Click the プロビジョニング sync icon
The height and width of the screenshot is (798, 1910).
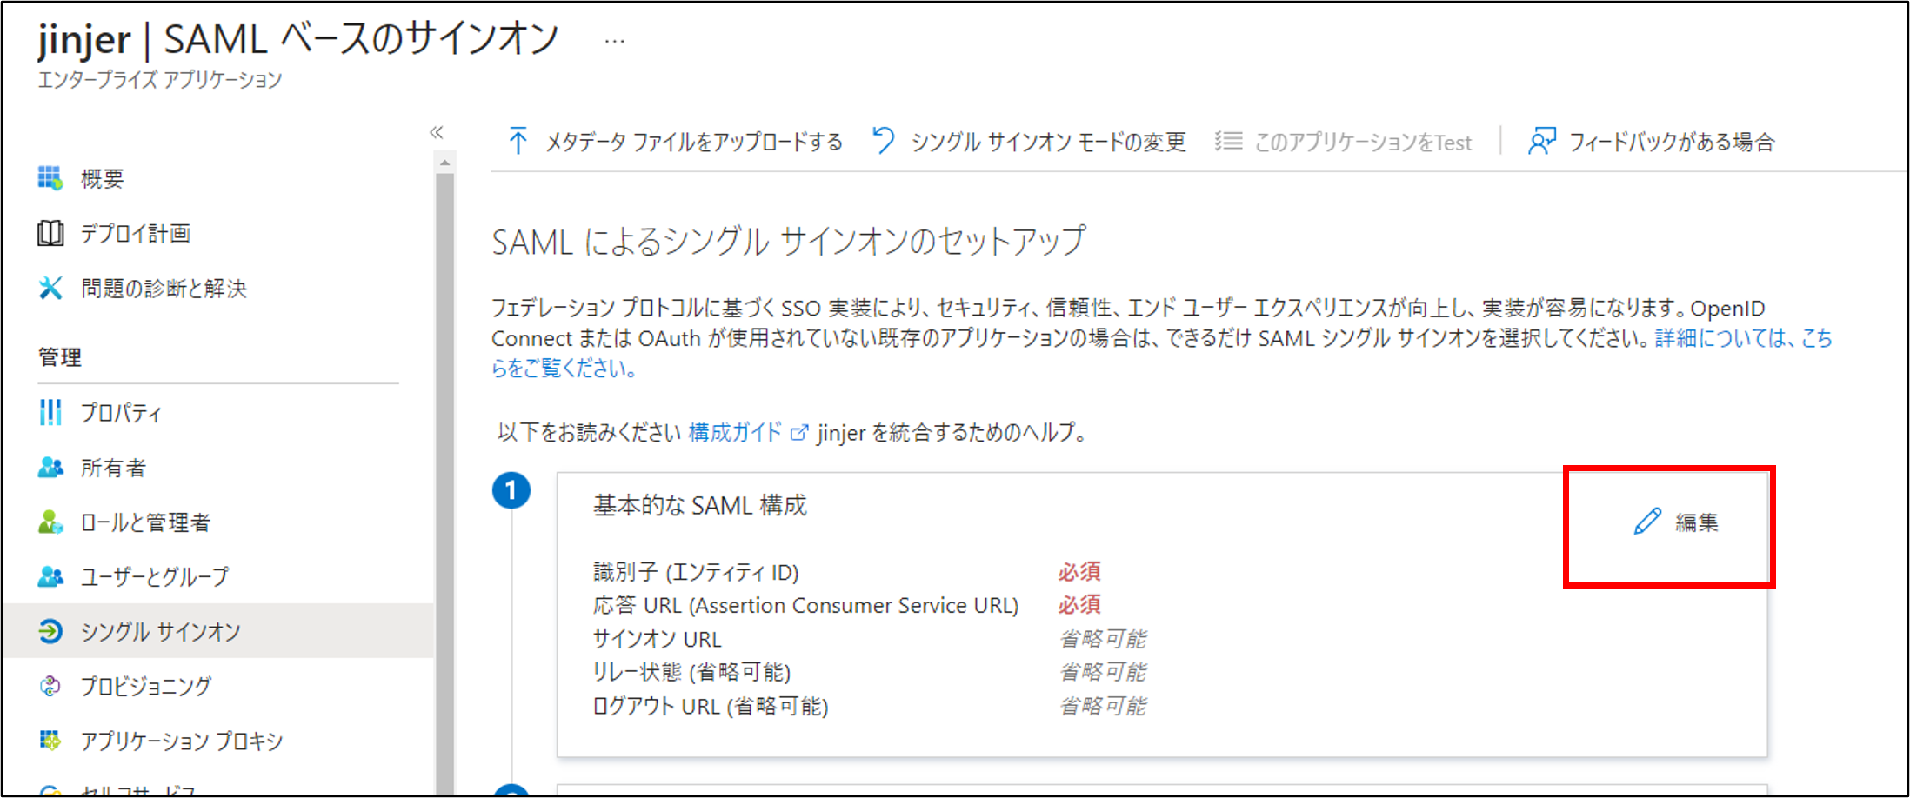50,686
